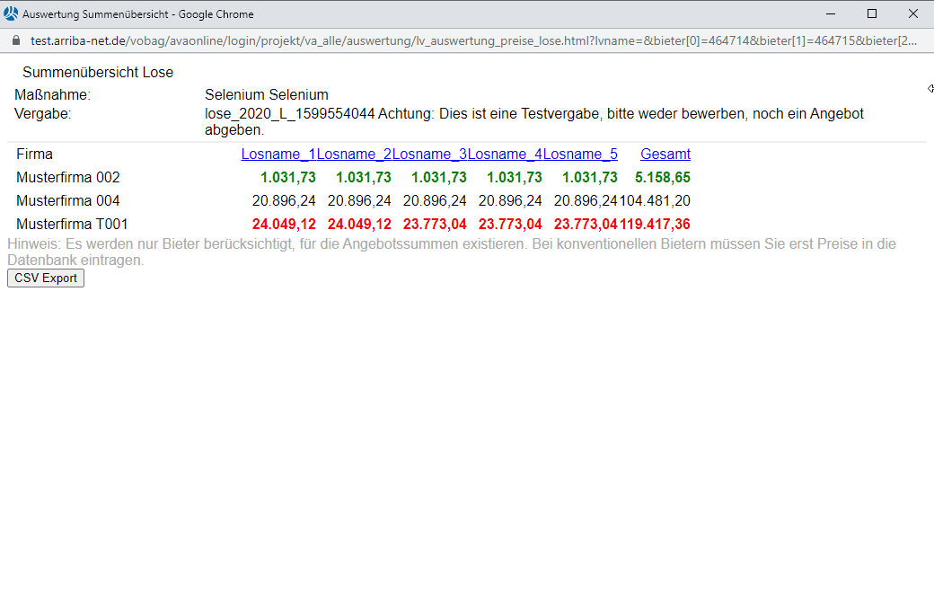Maximize the Auswertung Summenübersicht window

[x=871, y=13]
